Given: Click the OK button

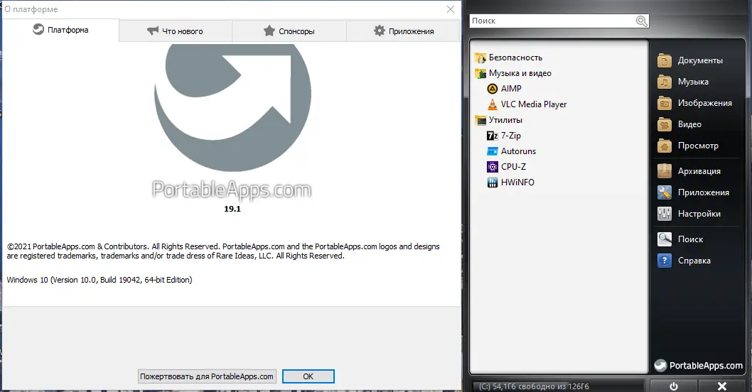Looking at the screenshot, I should coord(308,376).
